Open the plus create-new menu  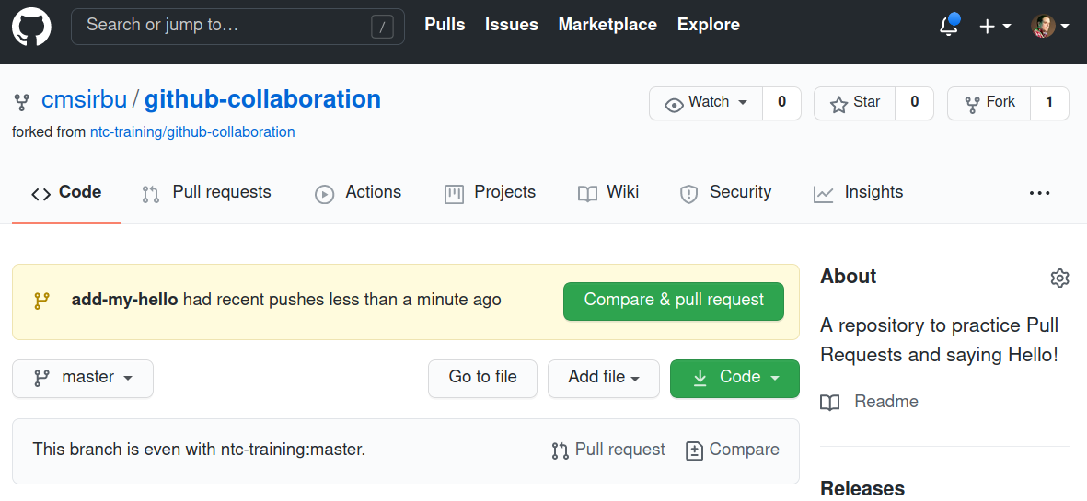[994, 26]
